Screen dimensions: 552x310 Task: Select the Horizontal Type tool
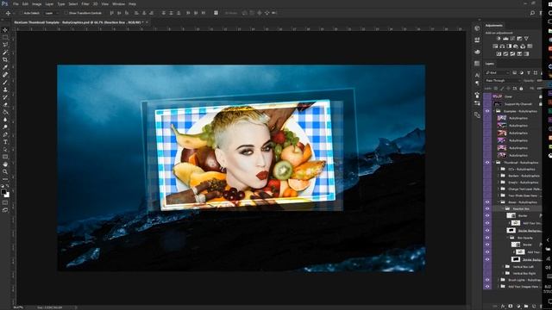[x=5, y=142]
